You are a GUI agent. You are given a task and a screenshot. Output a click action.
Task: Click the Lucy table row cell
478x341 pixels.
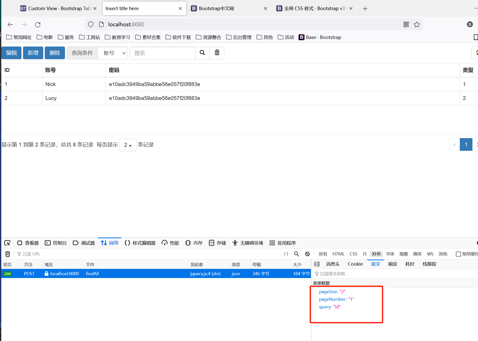click(74, 98)
